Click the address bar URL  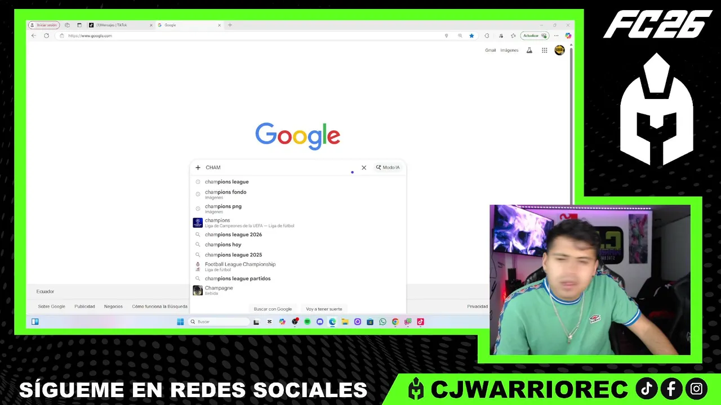pyautogui.click(x=90, y=35)
